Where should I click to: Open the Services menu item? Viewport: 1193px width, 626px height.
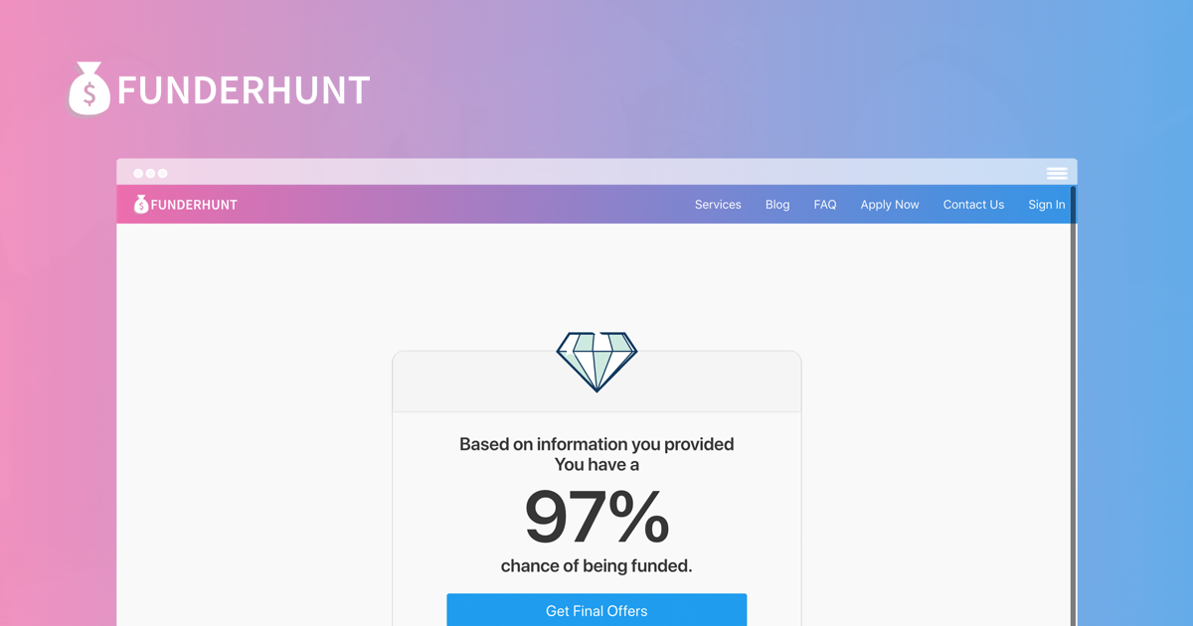pos(718,204)
